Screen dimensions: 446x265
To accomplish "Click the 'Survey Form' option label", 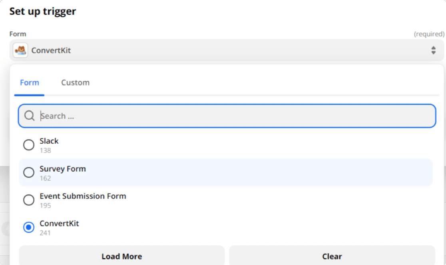I will click(x=63, y=169).
